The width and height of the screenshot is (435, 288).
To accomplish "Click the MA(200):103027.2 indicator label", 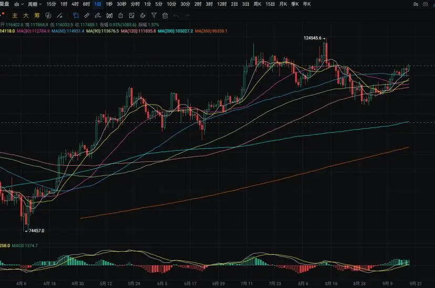I will 175,31.
